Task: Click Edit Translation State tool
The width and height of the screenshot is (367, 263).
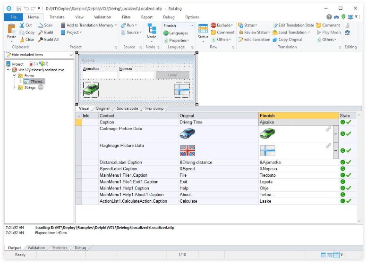Action: pyautogui.click(x=293, y=25)
